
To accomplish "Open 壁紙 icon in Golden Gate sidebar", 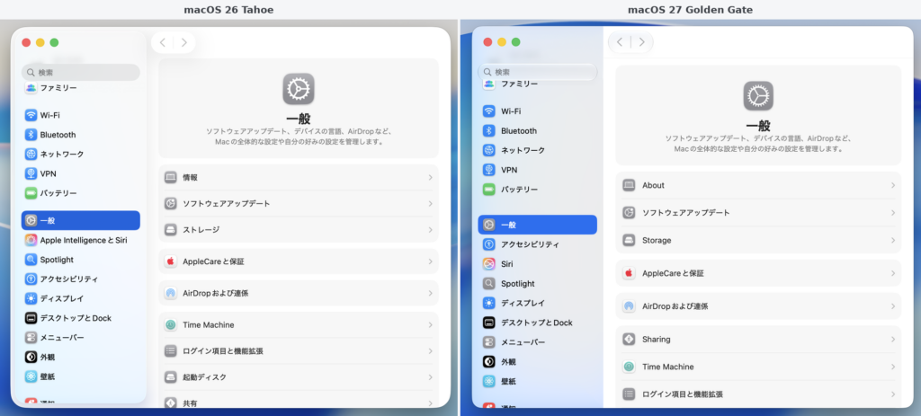I will (488, 381).
